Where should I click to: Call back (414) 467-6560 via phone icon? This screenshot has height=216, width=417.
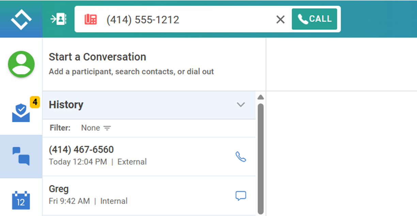[241, 157]
